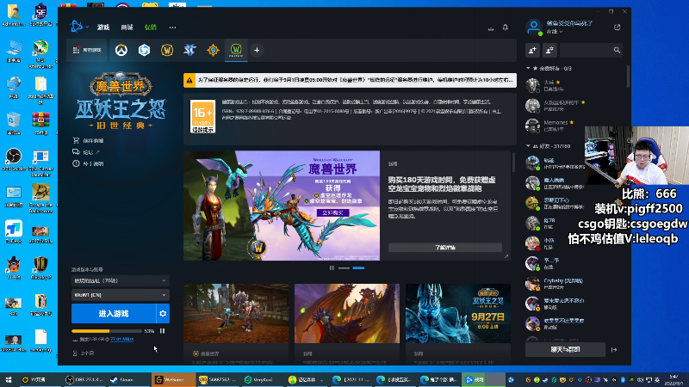
Task: Open the downloads icon in header
Action: click(491, 28)
